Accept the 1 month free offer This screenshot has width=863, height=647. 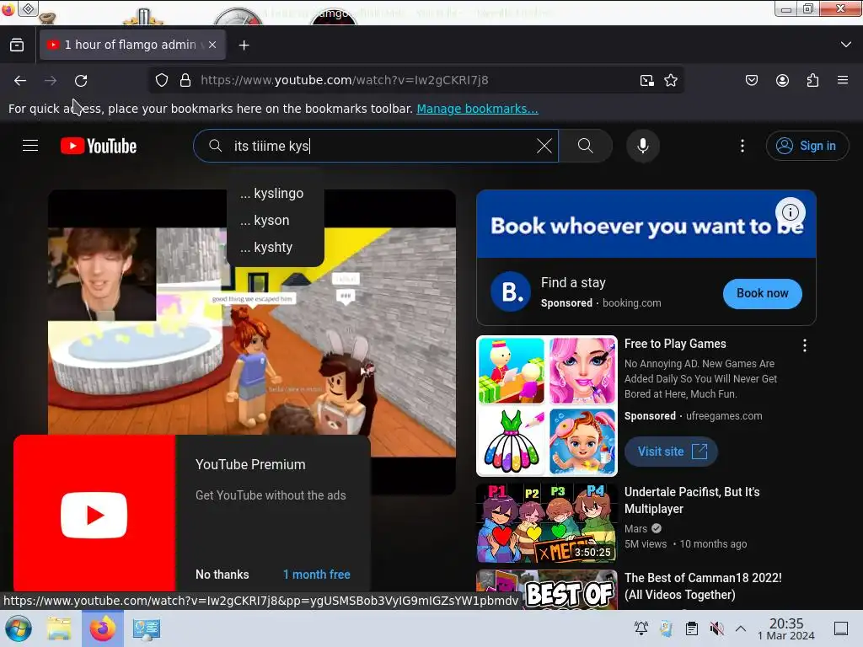point(317,575)
